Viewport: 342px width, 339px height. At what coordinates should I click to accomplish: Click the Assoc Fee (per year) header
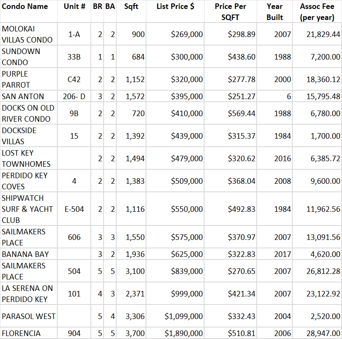(317, 12)
